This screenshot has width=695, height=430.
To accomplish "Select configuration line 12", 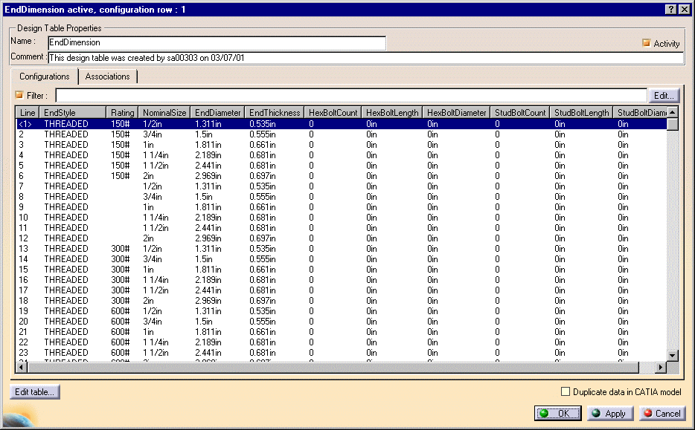I will click(342, 238).
